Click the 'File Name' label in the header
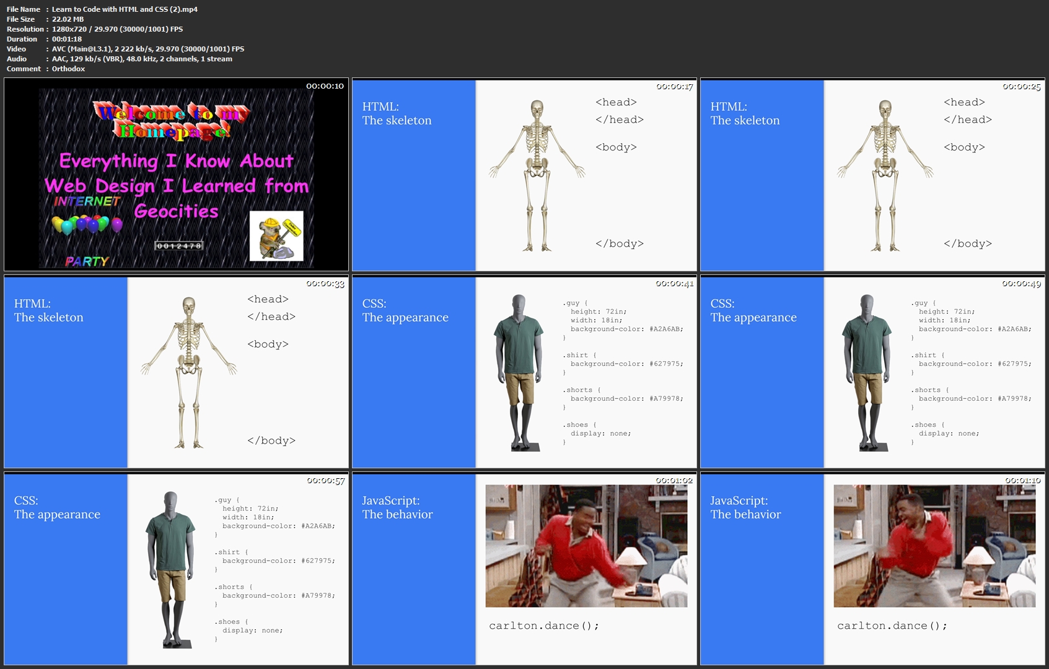The width and height of the screenshot is (1049, 669). pos(24,9)
